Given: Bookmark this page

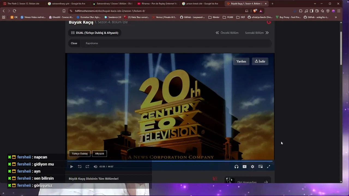Looking at the screenshot, I should click(x=64, y=11).
